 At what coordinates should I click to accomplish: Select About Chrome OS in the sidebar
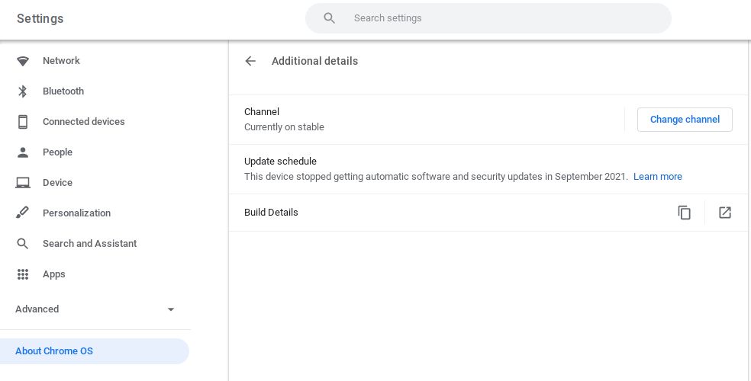pos(95,351)
